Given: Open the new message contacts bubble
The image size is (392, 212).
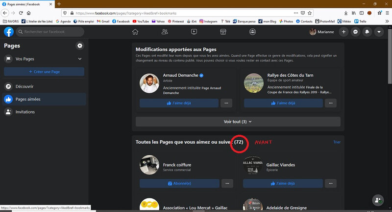Looking at the screenshot, I should point(378,200).
